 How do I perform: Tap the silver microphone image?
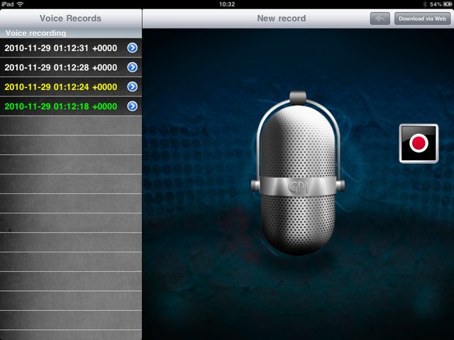point(298,174)
